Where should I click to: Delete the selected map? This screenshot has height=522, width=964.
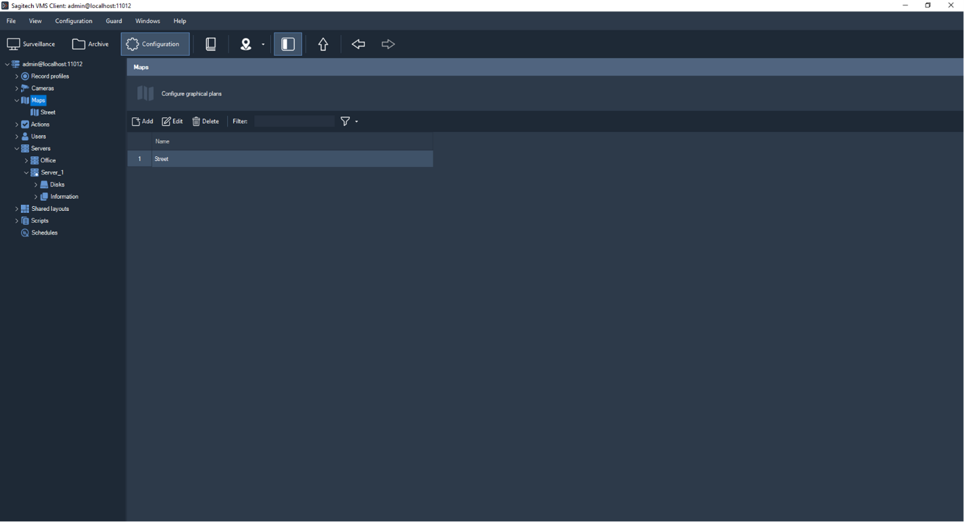coord(206,121)
